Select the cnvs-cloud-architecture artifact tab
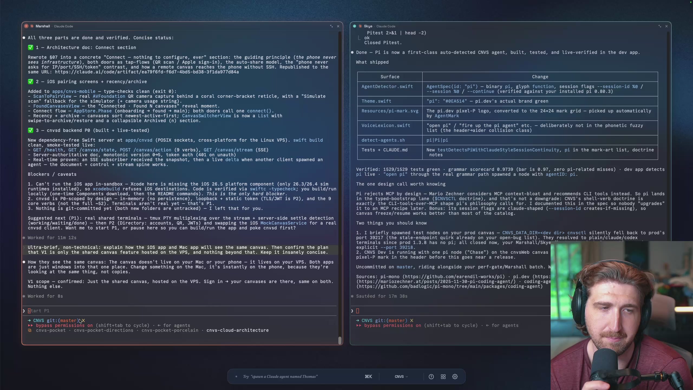Screen dimensions: 693x390 pos(238,330)
